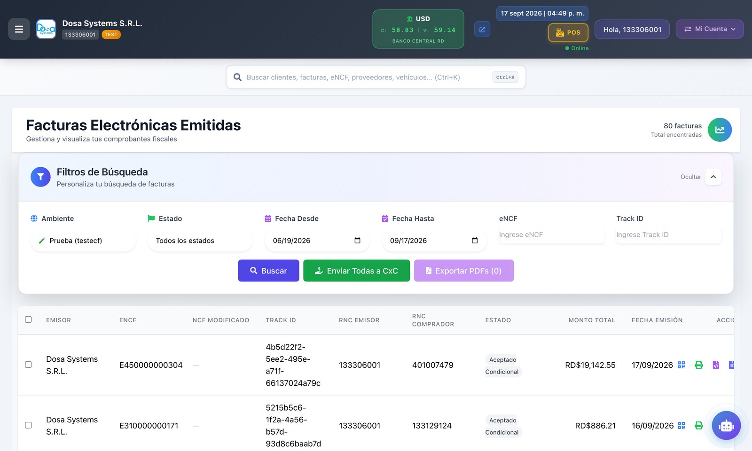Print invoice E310000000171
Screen dimensions: 752x451
point(699,426)
